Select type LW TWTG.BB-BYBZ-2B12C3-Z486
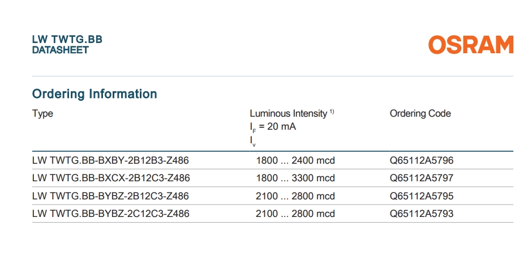The height and width of the screenshot is (277, 532). tap(110, 196)
